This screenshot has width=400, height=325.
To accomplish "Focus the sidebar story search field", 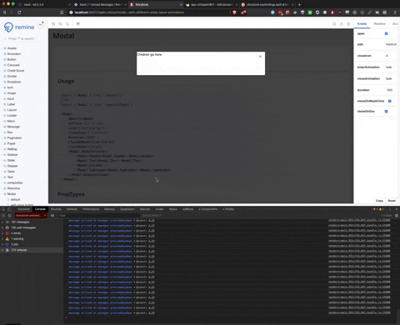I will click(x=23, y=38).
